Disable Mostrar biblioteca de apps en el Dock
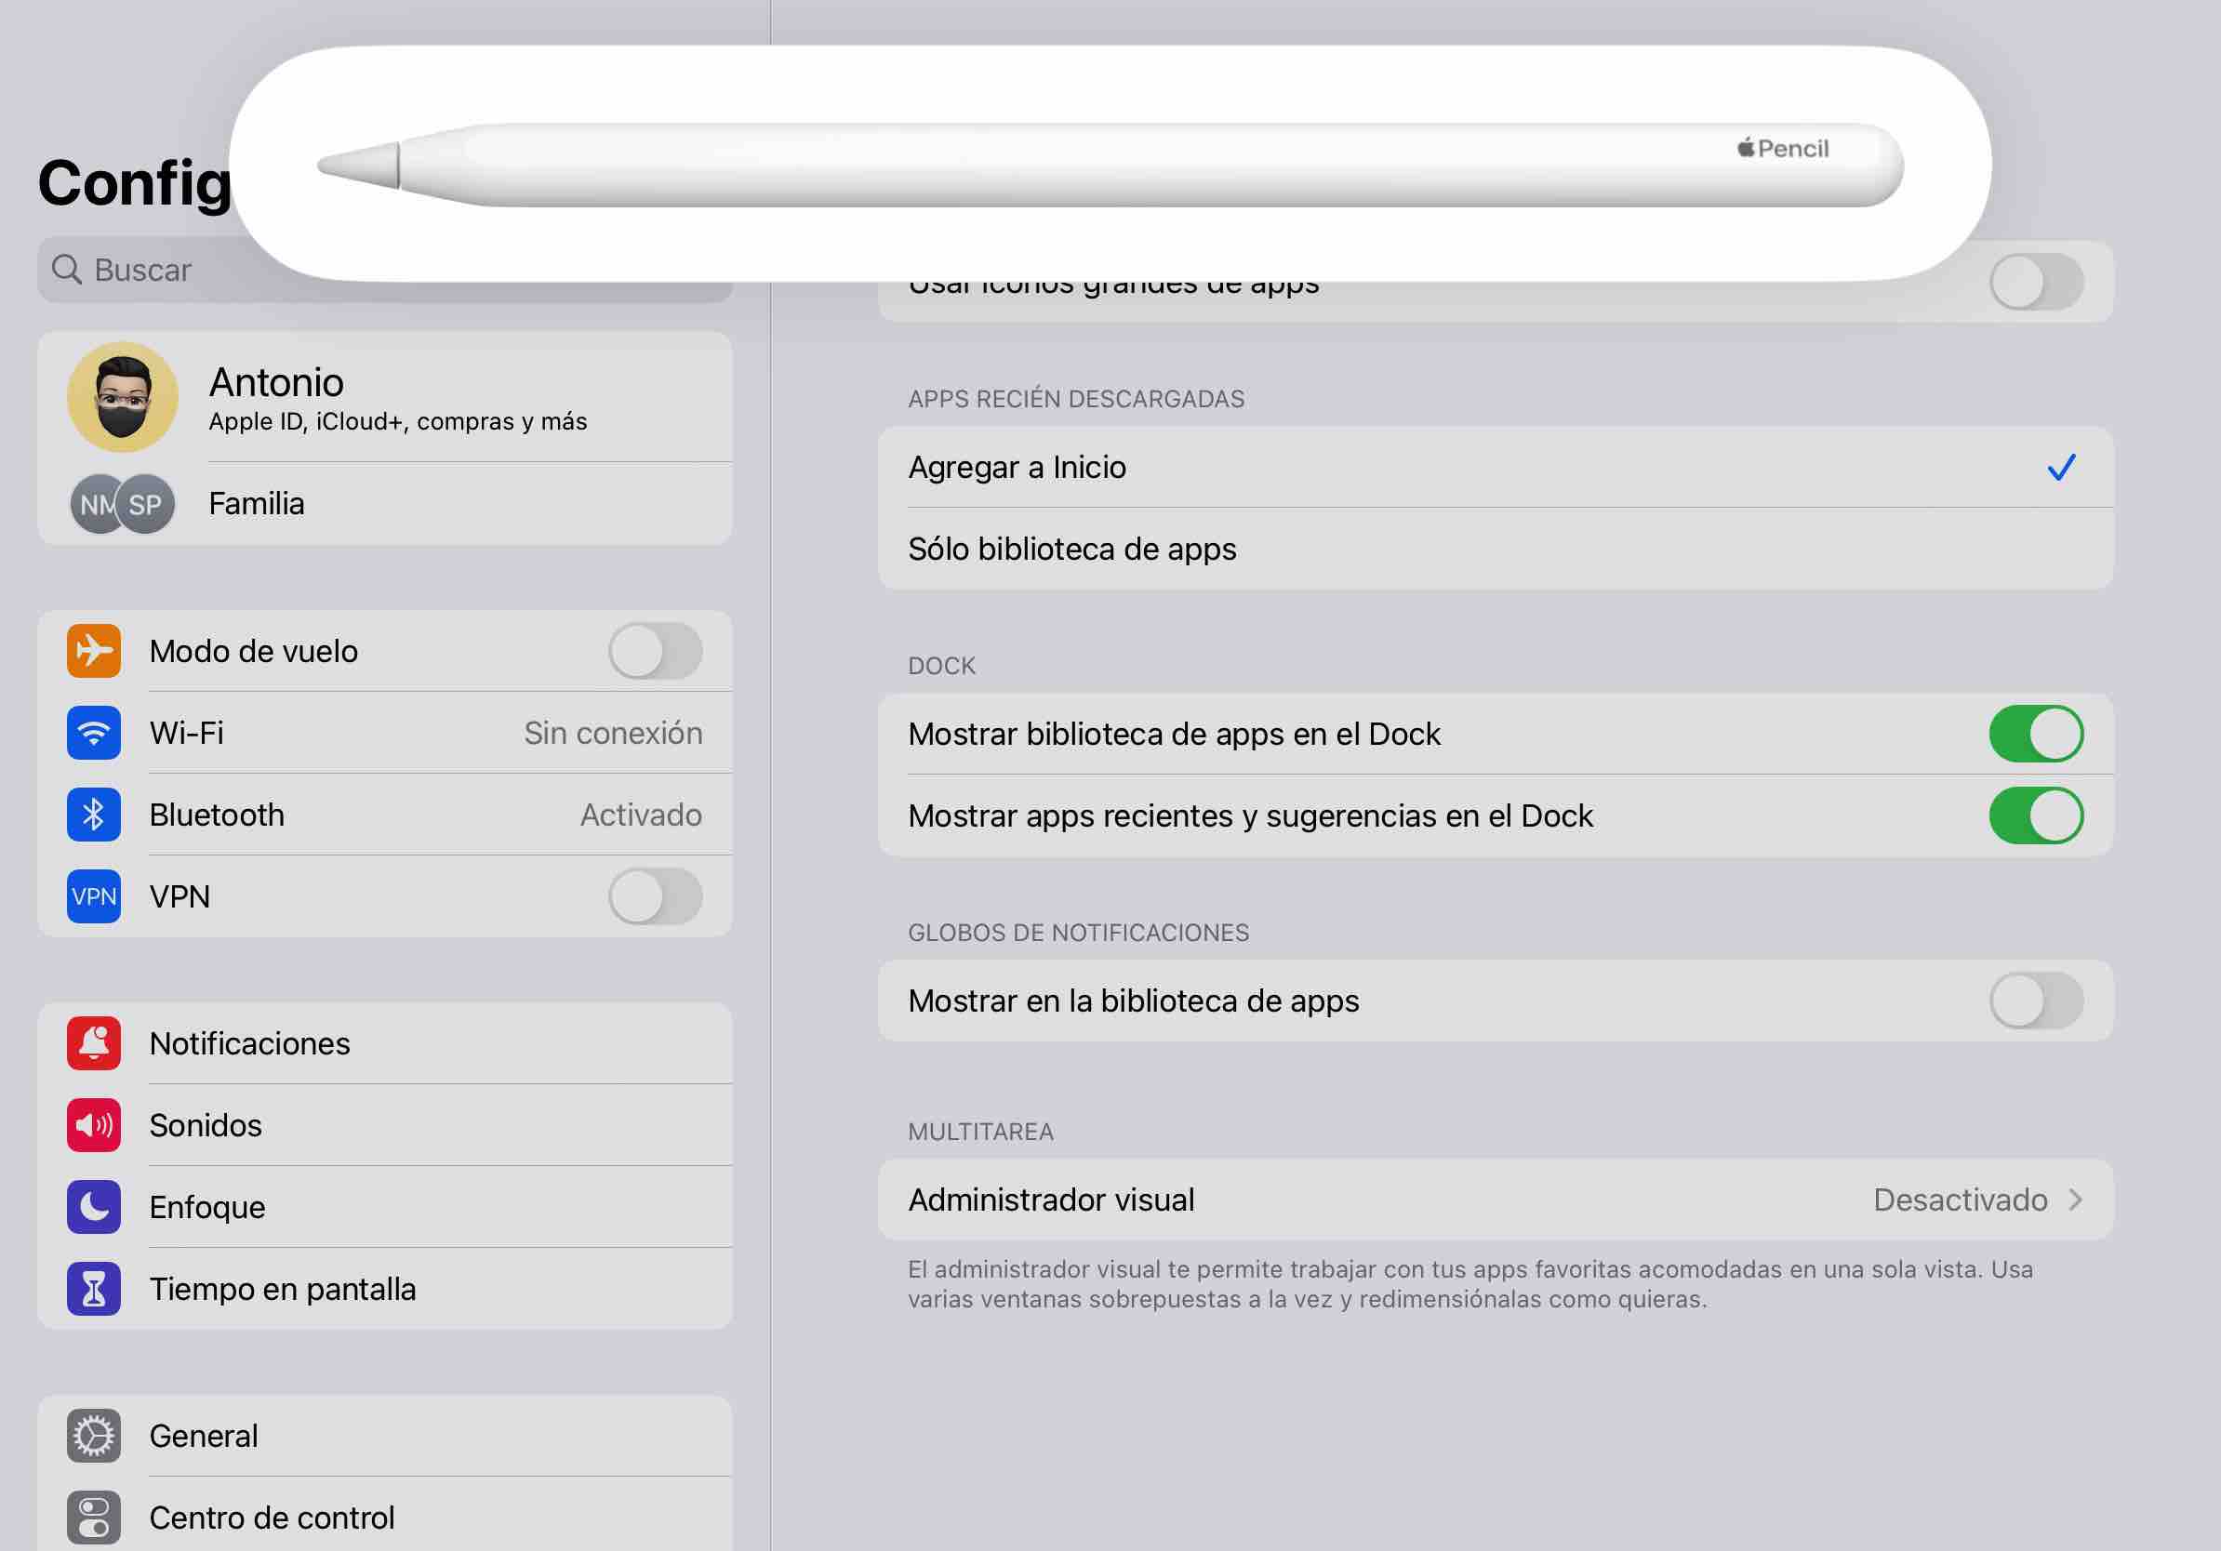 pos(2035,734)
